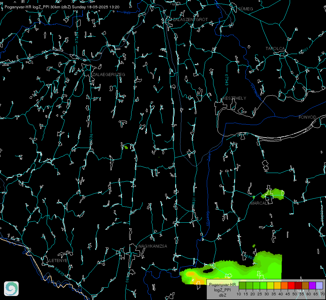Select the bright red 45-50 dBZ swatch
Viewport: 326px width, 300px height.
pos(291,285)
